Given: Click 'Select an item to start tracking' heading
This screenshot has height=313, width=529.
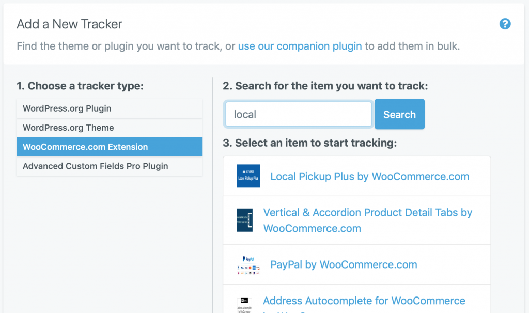Looking at the screenshot, I should (x=310, y=143).
